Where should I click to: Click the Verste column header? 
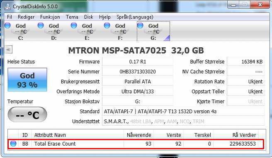coord(168,135)
